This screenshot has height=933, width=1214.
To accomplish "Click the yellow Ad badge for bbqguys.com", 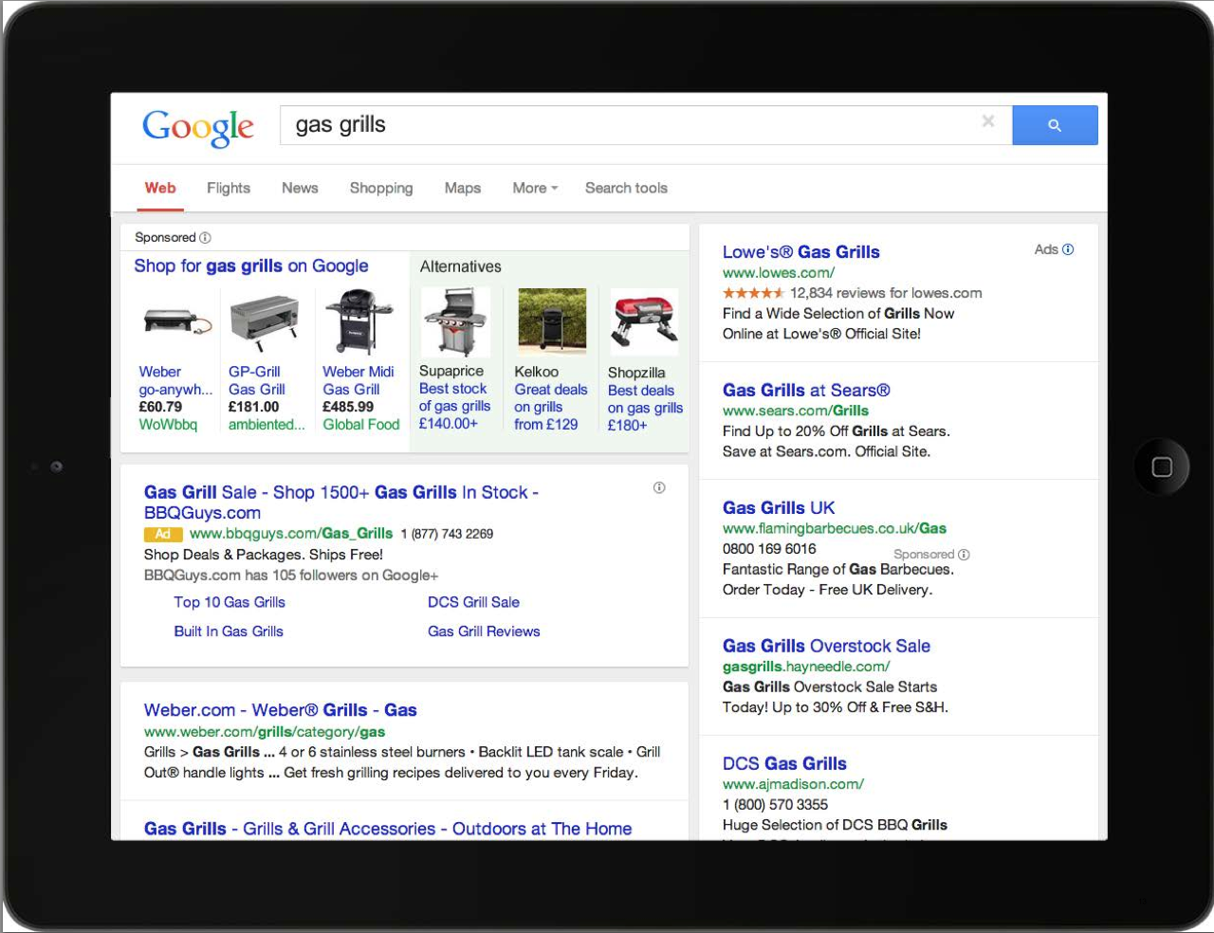I will pos(162,534).
